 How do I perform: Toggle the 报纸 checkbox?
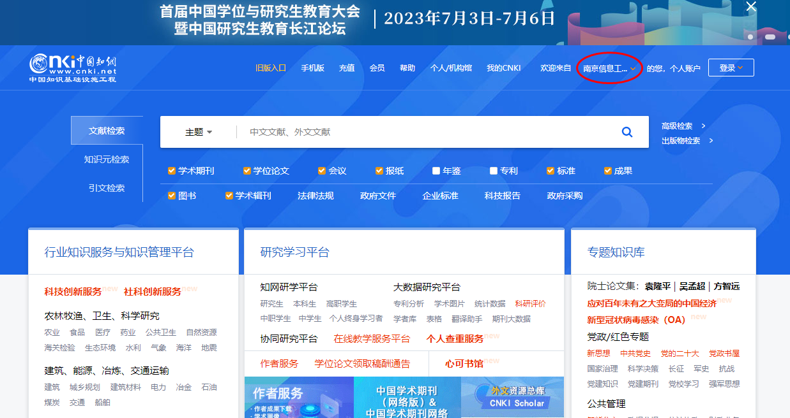379,171
